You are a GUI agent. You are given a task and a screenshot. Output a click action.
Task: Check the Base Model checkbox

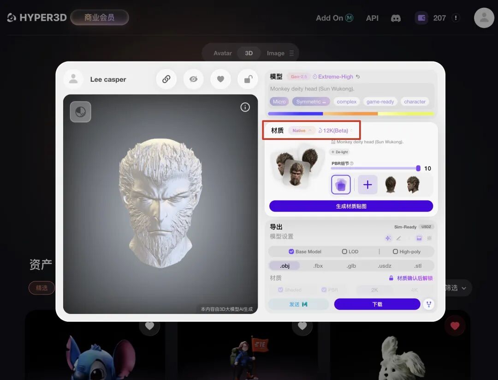(x=291, y=252)
